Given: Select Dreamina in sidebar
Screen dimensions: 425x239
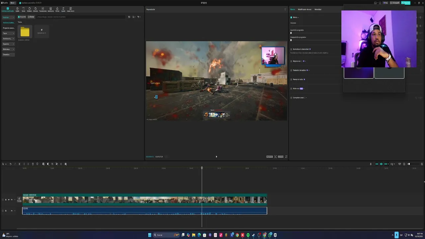Looking at the screenshot, I should click(x=8, y=54).
